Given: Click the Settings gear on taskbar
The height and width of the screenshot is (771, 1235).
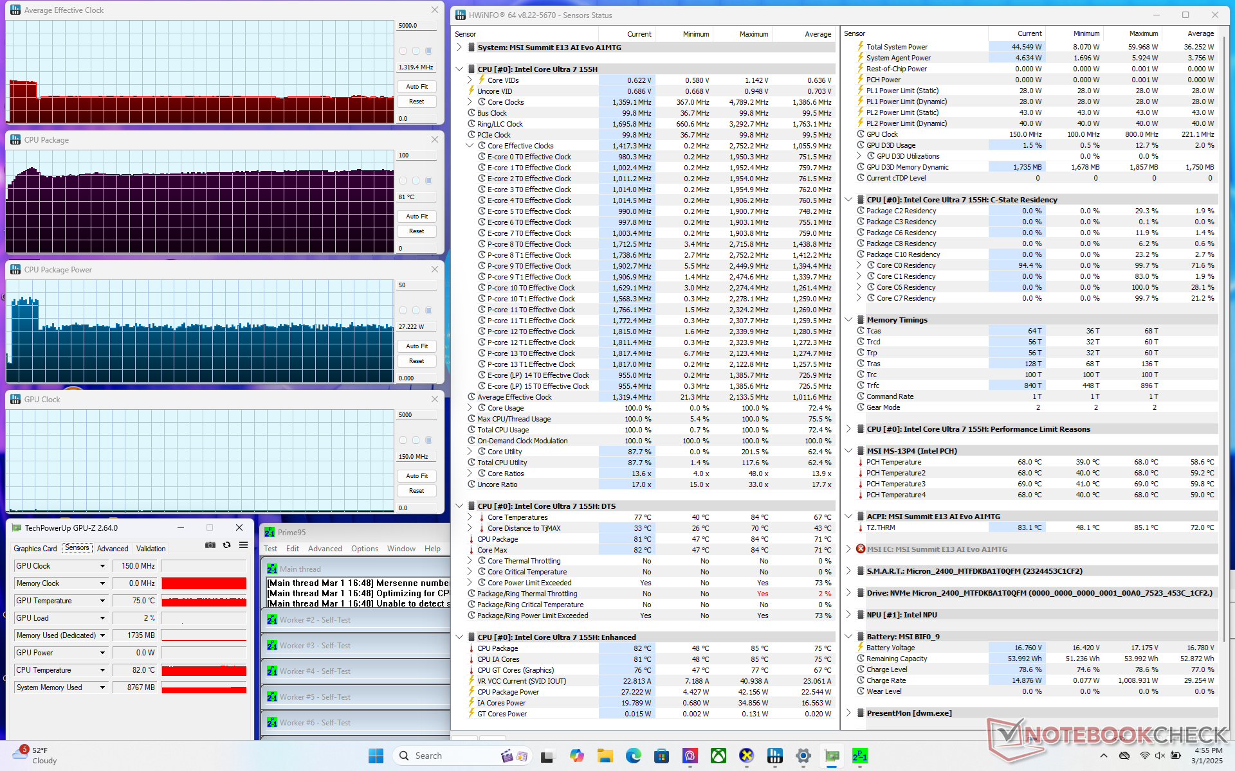Looking at the screenshot, I should 803,756.
